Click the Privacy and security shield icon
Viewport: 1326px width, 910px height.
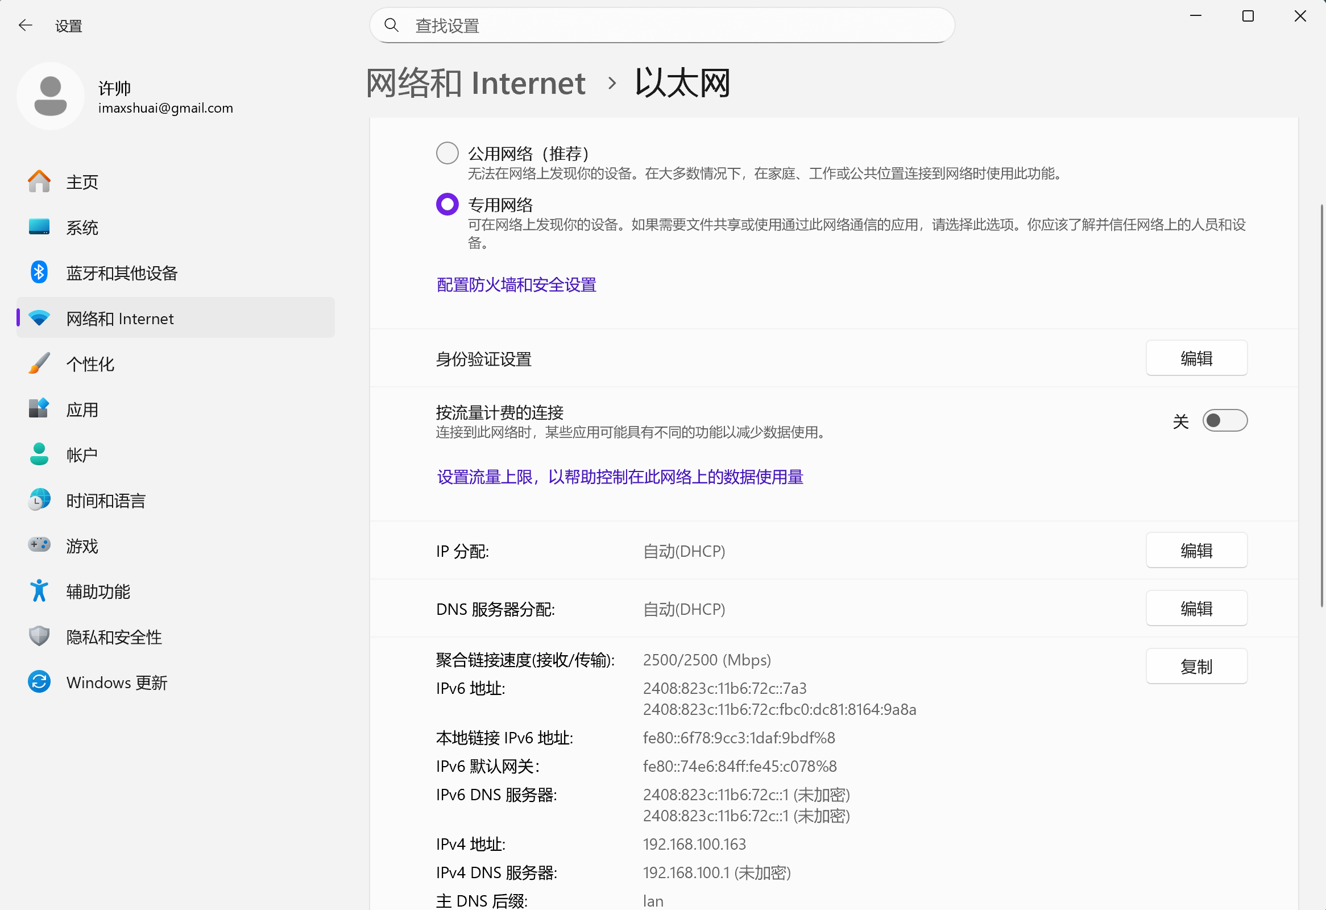point(39,636)
